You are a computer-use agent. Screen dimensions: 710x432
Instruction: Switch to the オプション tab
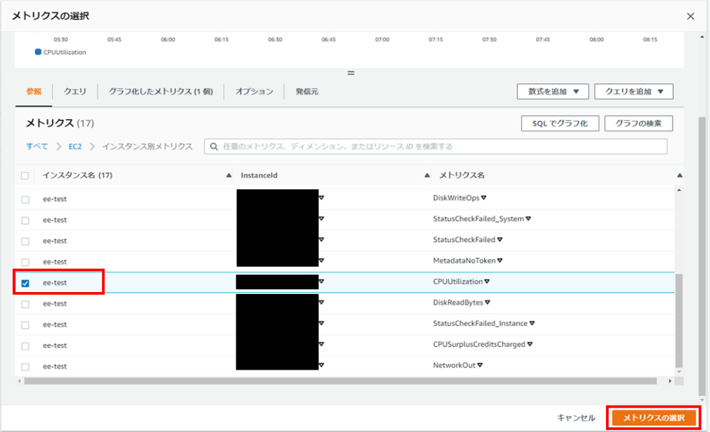coord(254,92)
